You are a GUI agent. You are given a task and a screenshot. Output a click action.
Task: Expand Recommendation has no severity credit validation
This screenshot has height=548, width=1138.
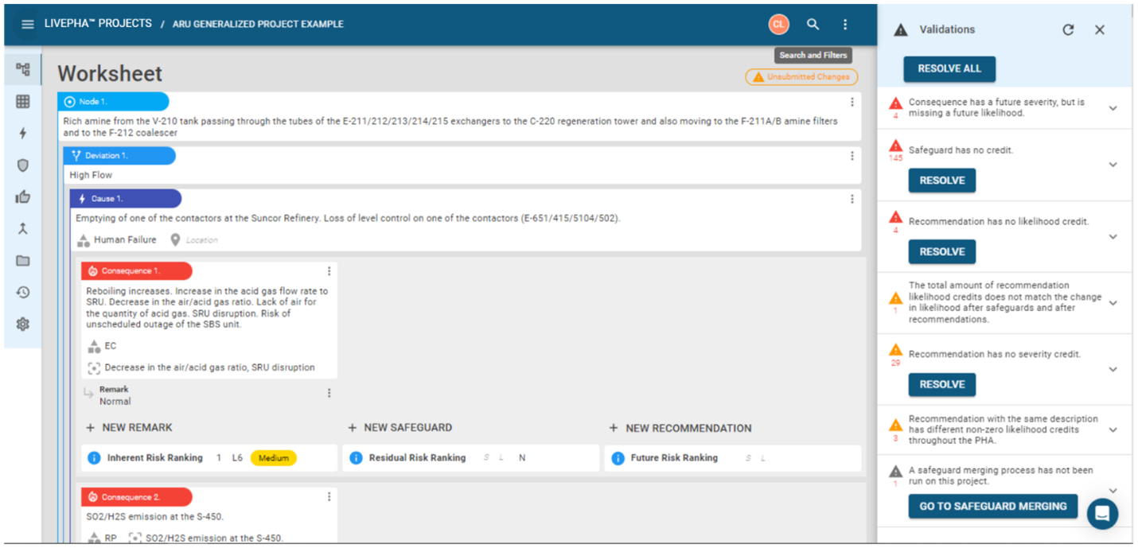(x=1113, y=369)
